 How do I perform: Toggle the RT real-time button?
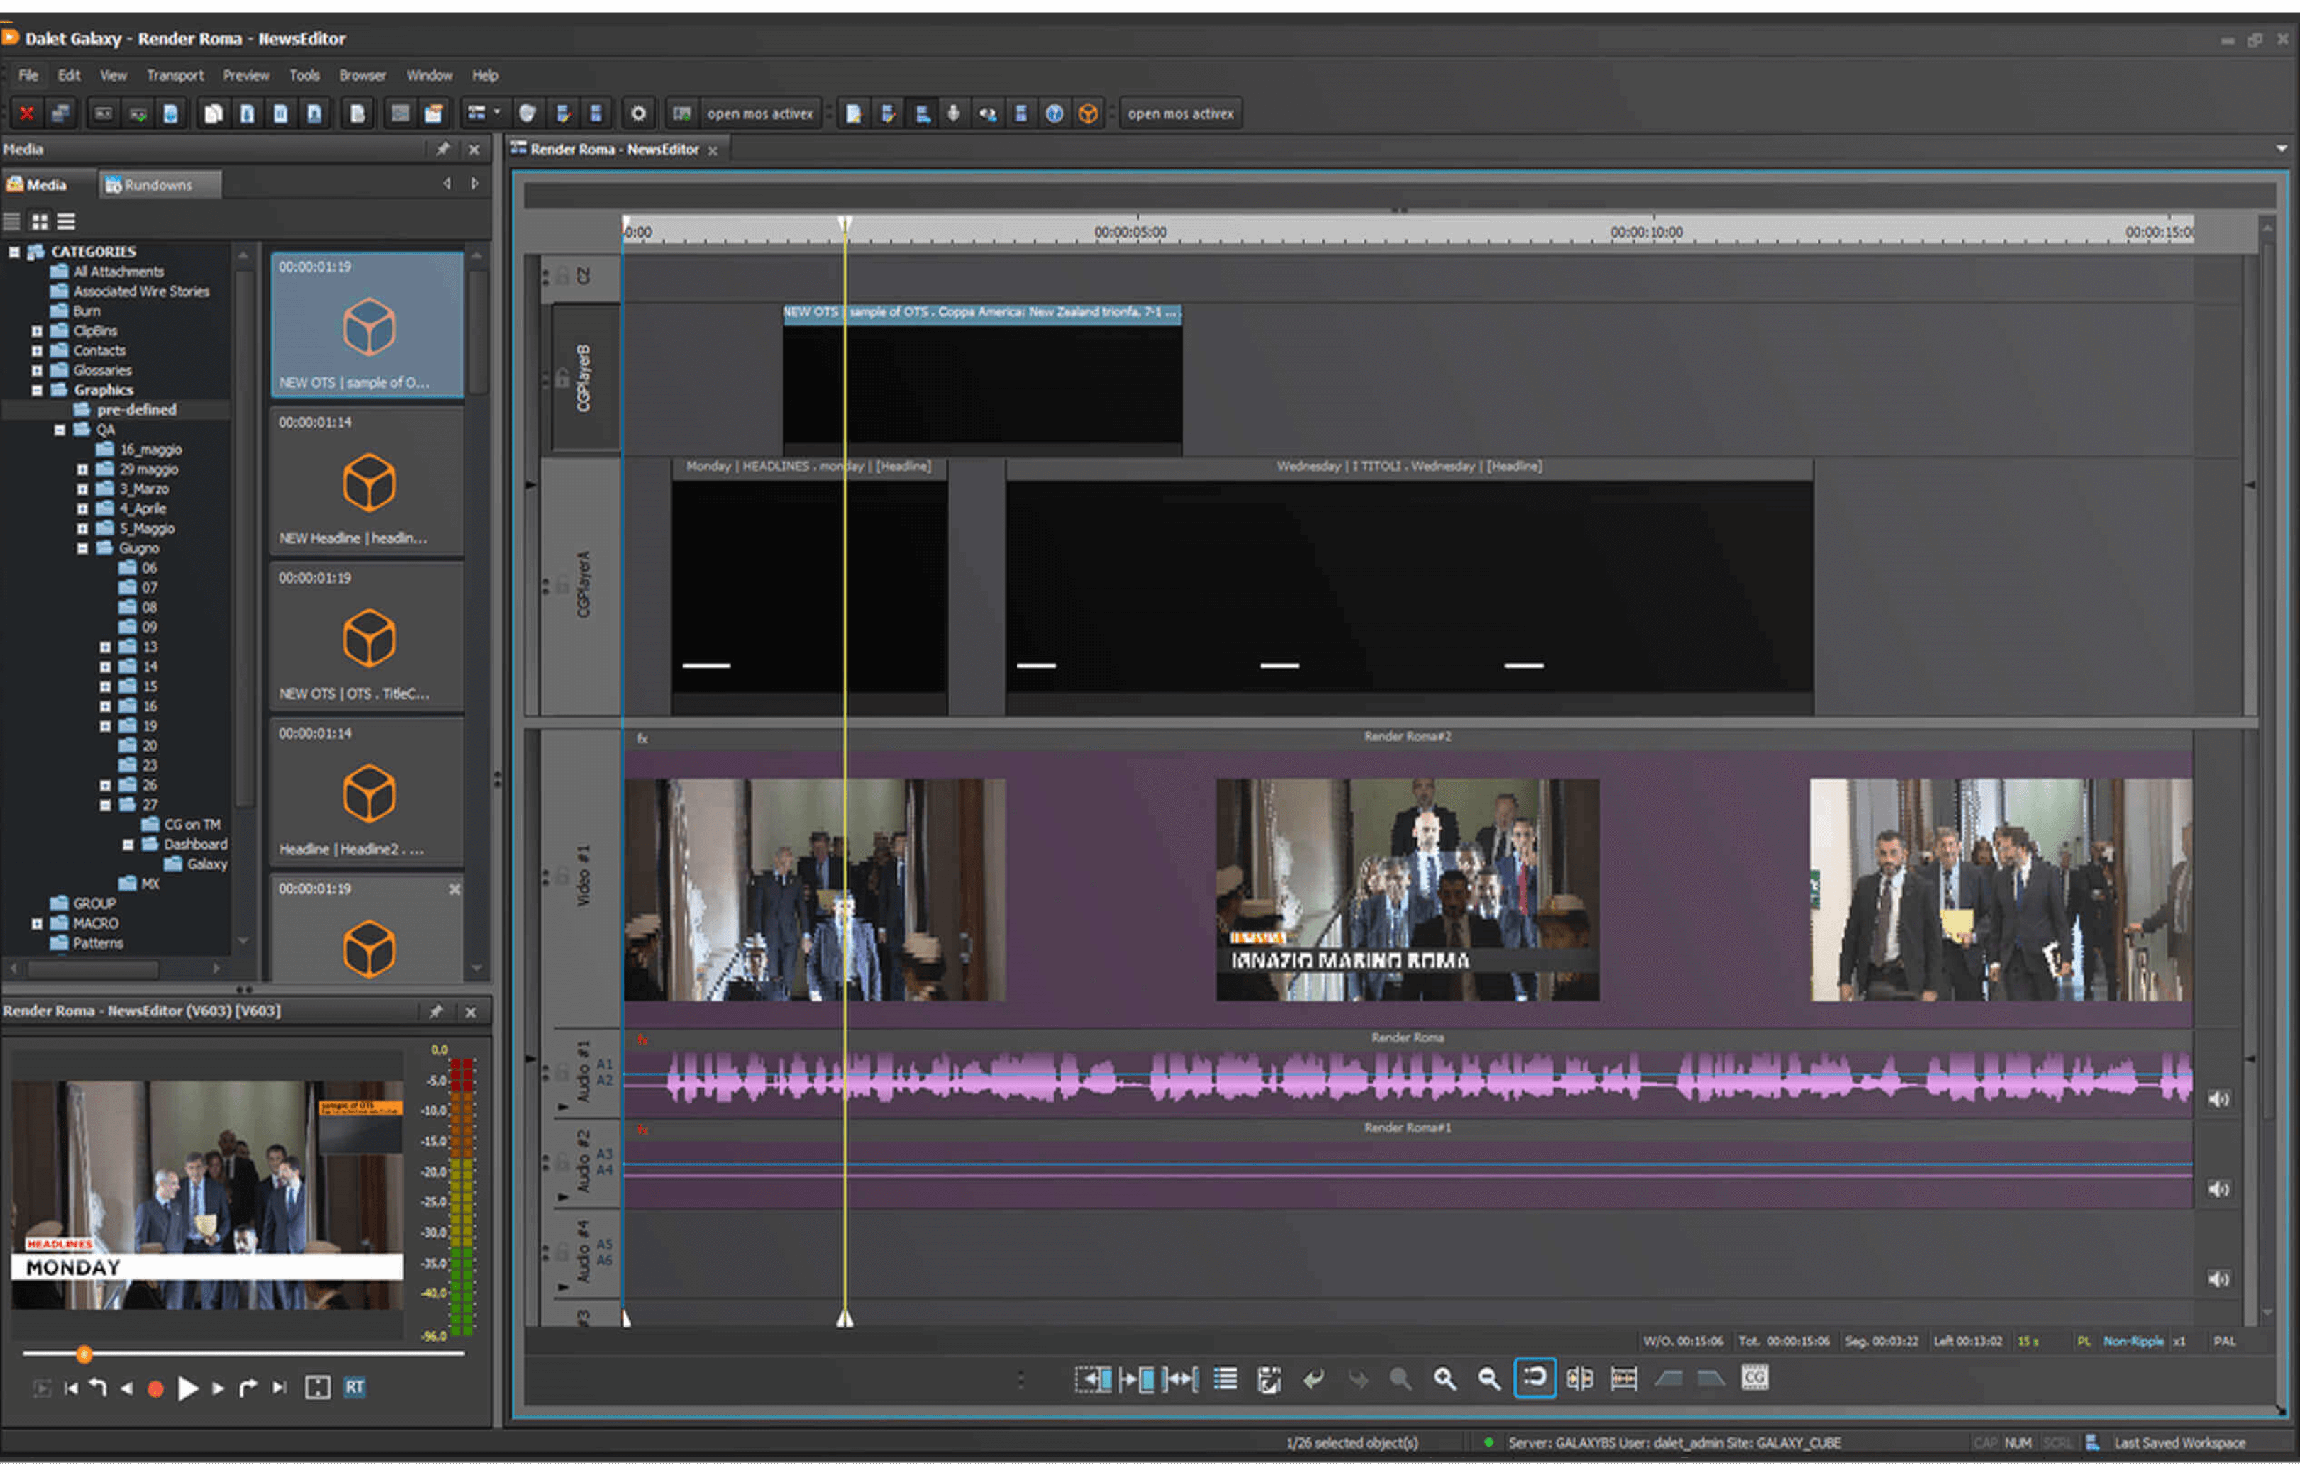[x=354, y=1387]
